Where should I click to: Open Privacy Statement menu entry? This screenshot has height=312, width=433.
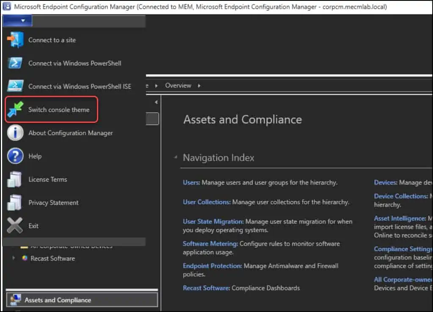(x=53, y=202)
